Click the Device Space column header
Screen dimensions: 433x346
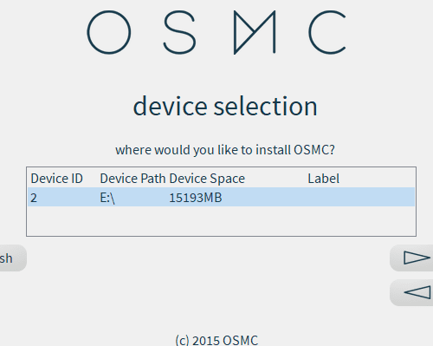[207, 179]
